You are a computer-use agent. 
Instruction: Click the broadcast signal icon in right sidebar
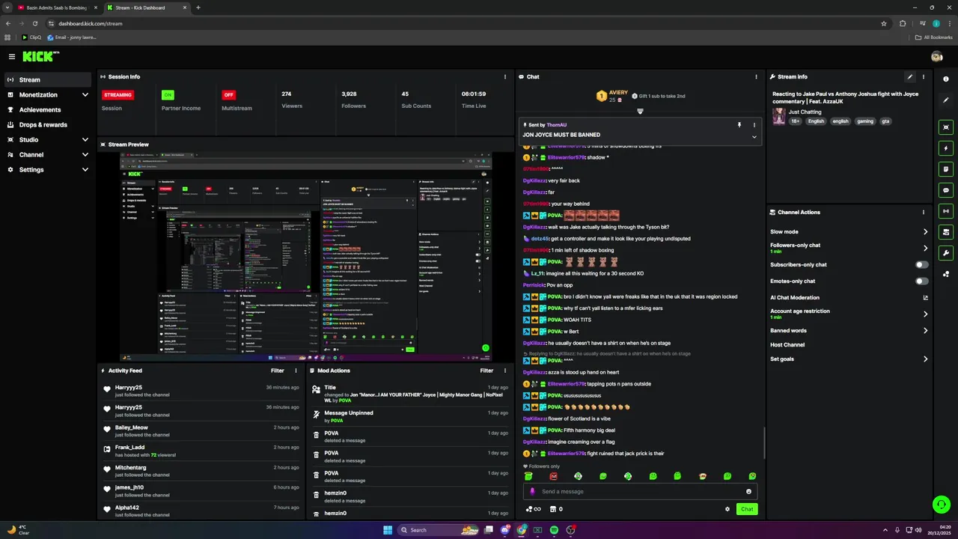pyautogui.click(x=946, y=211)
